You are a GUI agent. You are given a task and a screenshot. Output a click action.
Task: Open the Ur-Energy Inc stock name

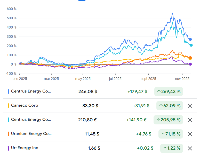[25, 148]
